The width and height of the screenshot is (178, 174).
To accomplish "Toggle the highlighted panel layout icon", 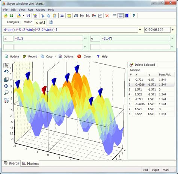I will (121, 16).
